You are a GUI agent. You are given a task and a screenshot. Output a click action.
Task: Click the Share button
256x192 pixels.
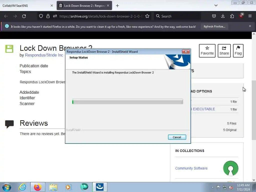tap(224, 51)
